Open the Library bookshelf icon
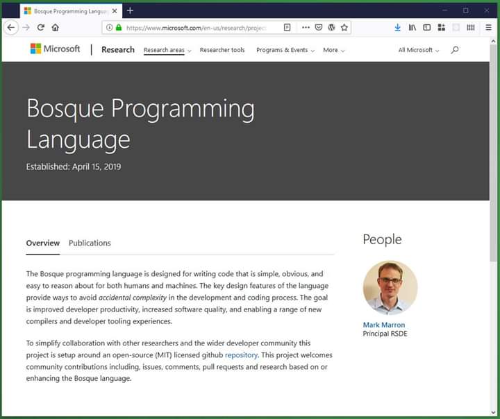Viewport: 500px width, 419px height. pos(412,28)
